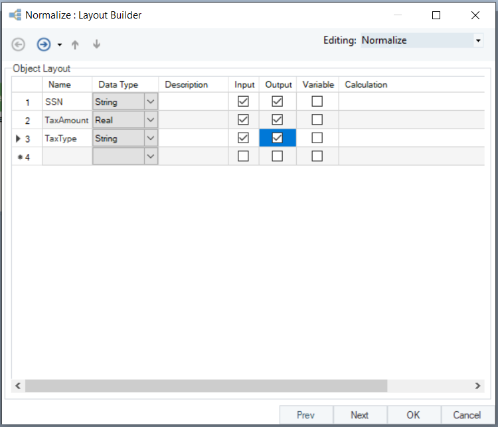
Task: Expand the Data Type dropdown for TaxAmount
Action: 151,120
